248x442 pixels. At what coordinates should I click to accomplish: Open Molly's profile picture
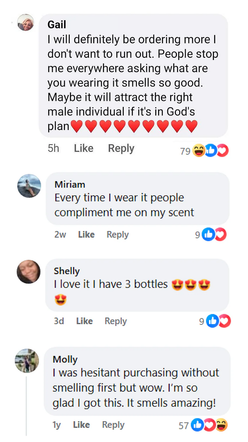27,360
